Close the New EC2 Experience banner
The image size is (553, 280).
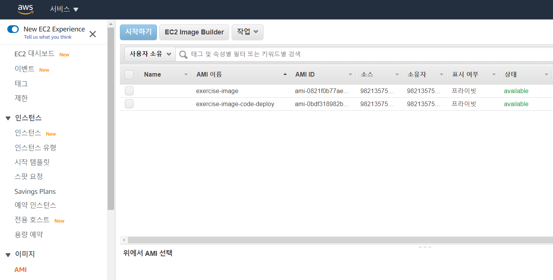tap(93, 34)
